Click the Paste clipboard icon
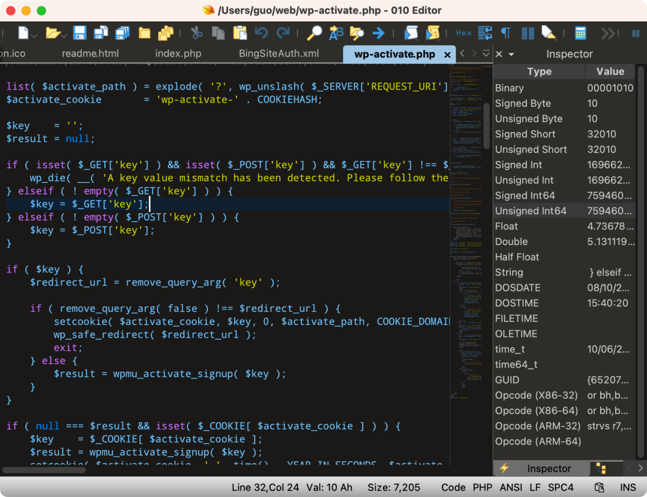The width and height of the screenshot is (647, 497). click(x=240, y=33)
